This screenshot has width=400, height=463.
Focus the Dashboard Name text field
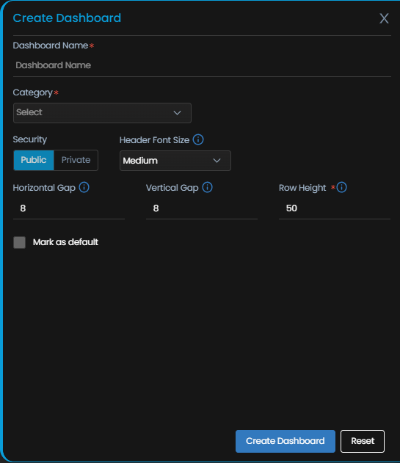(202, 65)
